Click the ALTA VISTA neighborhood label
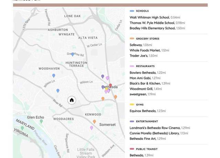This screenshot has width=220, height=158. click(88, 38)
